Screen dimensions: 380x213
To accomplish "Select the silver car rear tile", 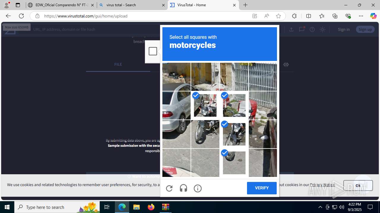I will pyautogui.click(x=176, y=105).
